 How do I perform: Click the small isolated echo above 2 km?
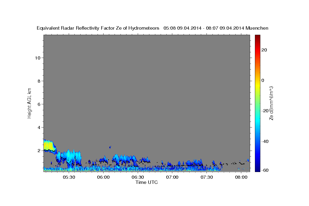[x=110, y=147]
